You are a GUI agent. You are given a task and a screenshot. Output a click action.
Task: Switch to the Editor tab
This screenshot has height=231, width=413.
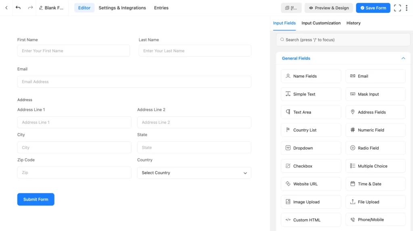click(84, 8)
